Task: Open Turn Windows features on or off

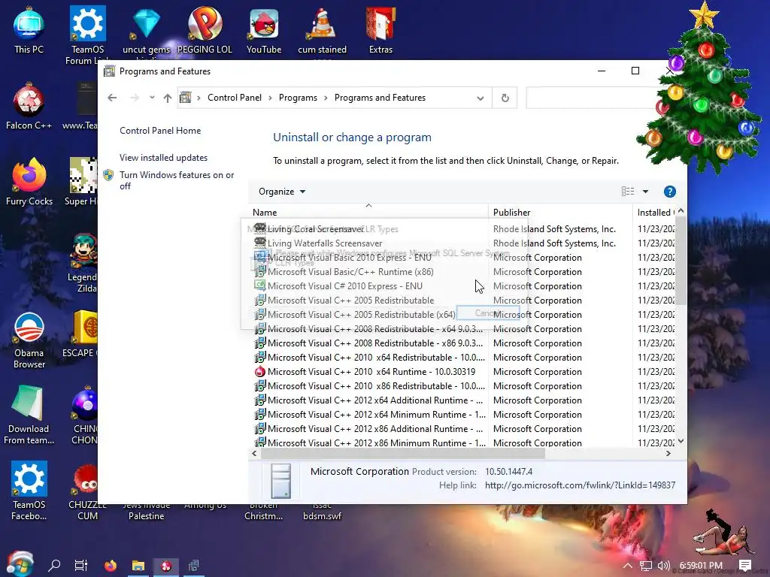Action: [x=177, y=180]
